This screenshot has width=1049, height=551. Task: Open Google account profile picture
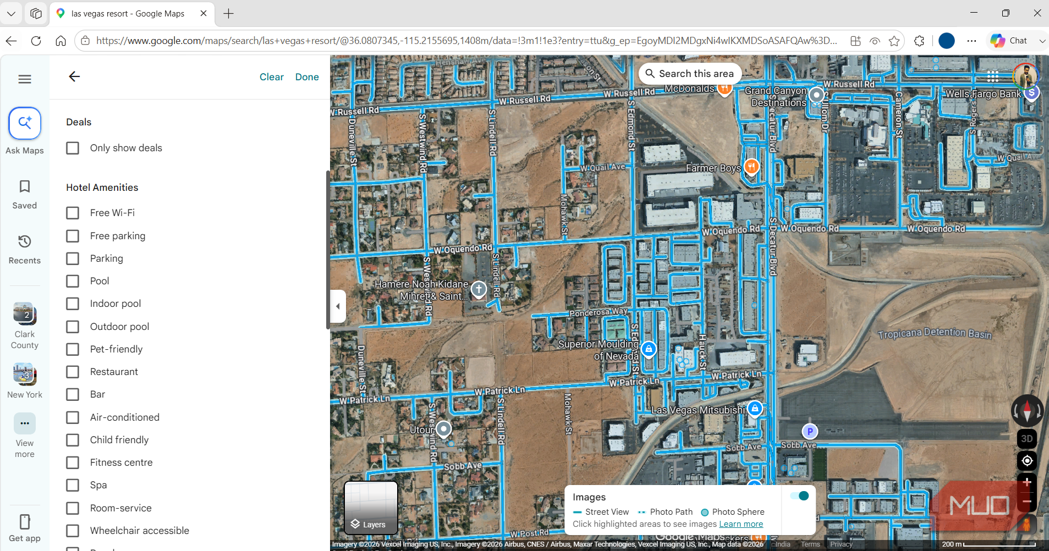coord(1026,76)
